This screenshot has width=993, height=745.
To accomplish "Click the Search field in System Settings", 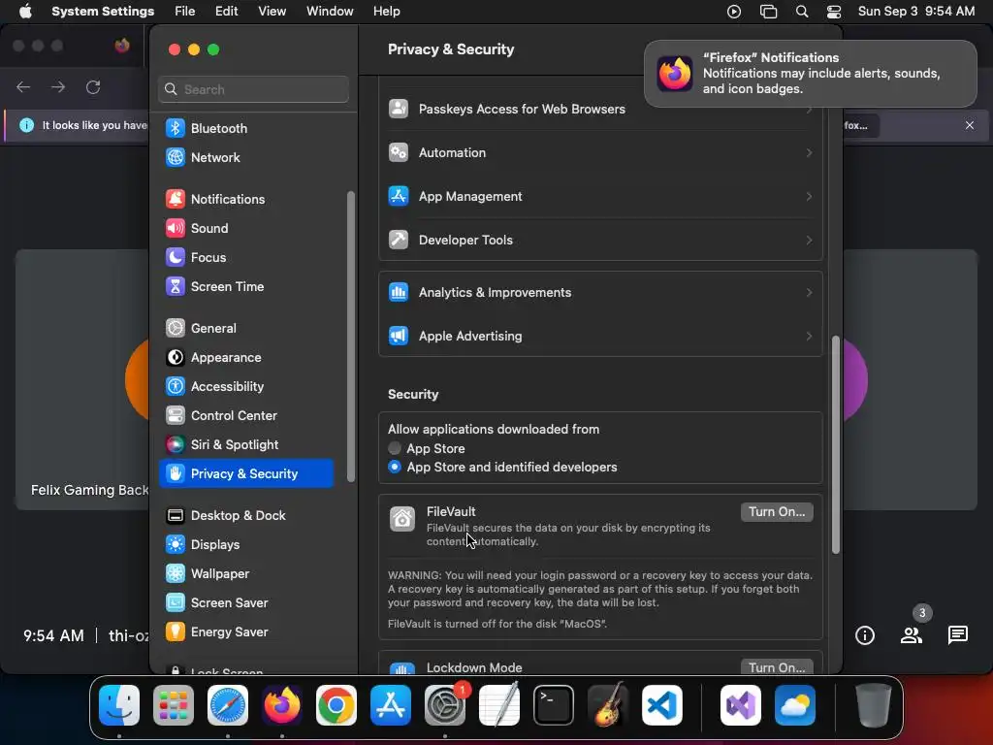I will coord(253,89).
